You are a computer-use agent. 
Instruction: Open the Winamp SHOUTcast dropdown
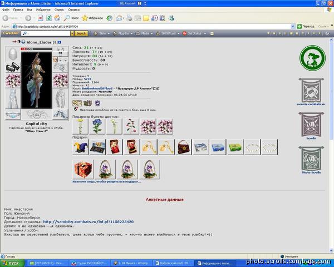(168, 33)
